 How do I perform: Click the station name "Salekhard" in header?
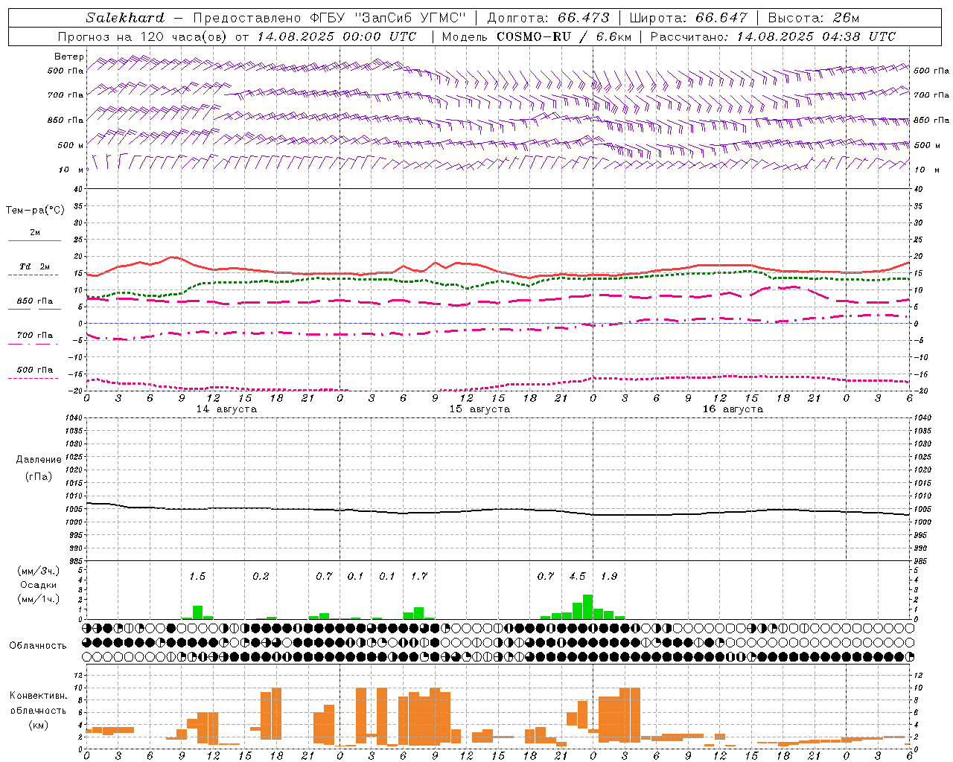[125, 18]
